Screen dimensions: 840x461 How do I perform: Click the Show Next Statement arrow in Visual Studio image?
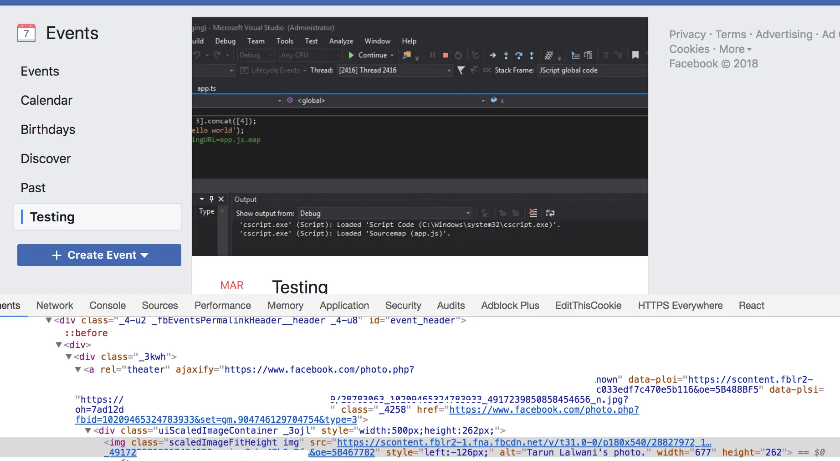tap(492, 55)
